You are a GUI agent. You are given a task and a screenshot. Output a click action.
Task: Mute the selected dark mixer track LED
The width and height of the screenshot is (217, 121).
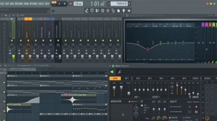pyautogui.click(x=58, y=40)
